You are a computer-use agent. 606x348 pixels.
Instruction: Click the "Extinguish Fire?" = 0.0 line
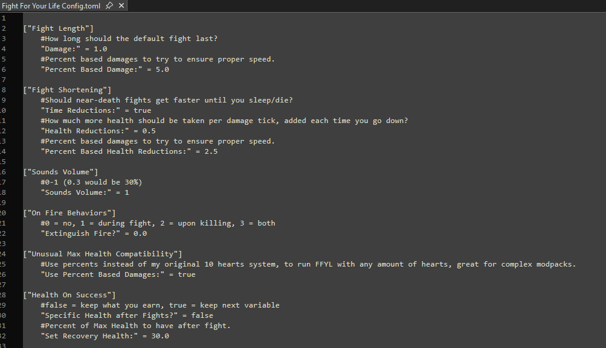(94, 233)
